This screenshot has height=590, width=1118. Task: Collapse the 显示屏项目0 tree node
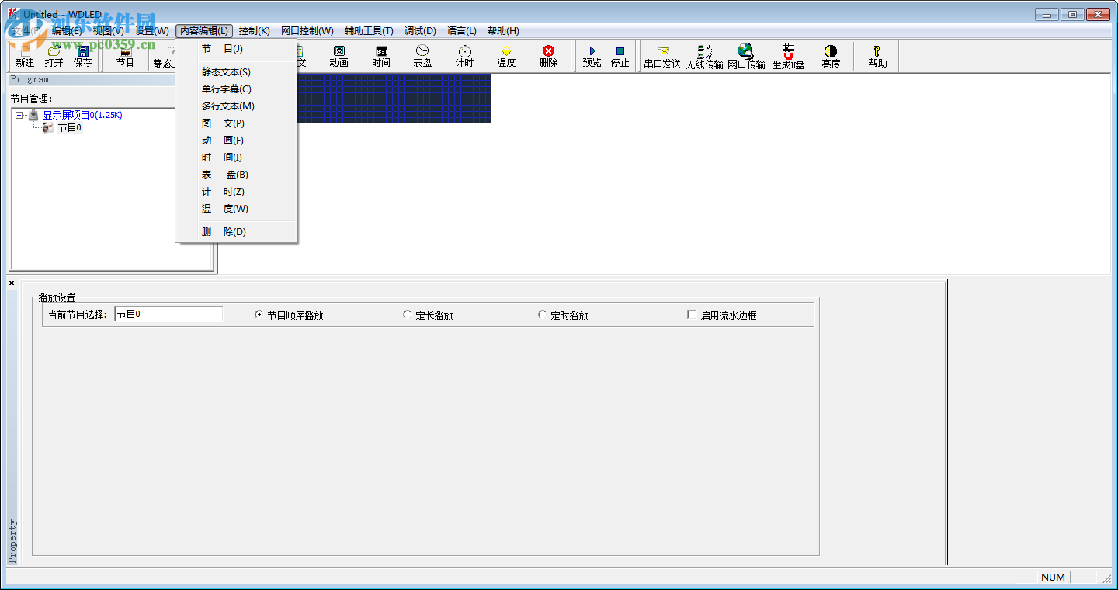(19, 115)
